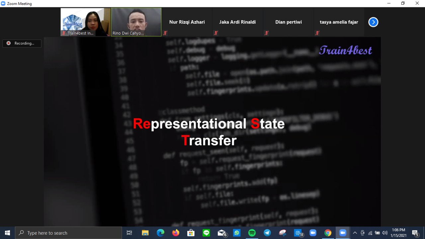
Task: Select tasya amelia fajar participant tile
Action: click(339, 22)
